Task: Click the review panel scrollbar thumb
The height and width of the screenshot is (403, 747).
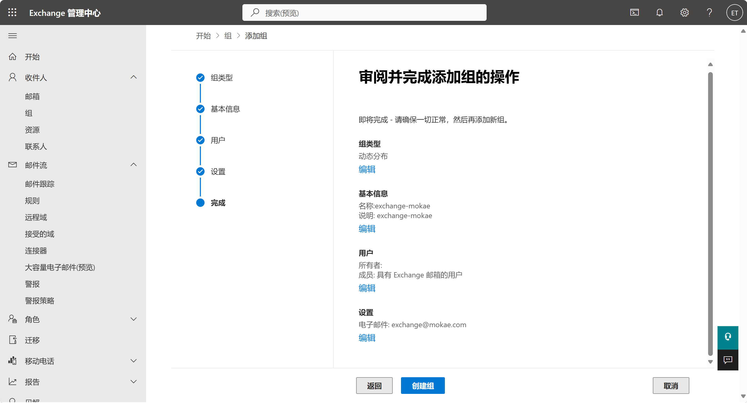Action: point(710,214)
